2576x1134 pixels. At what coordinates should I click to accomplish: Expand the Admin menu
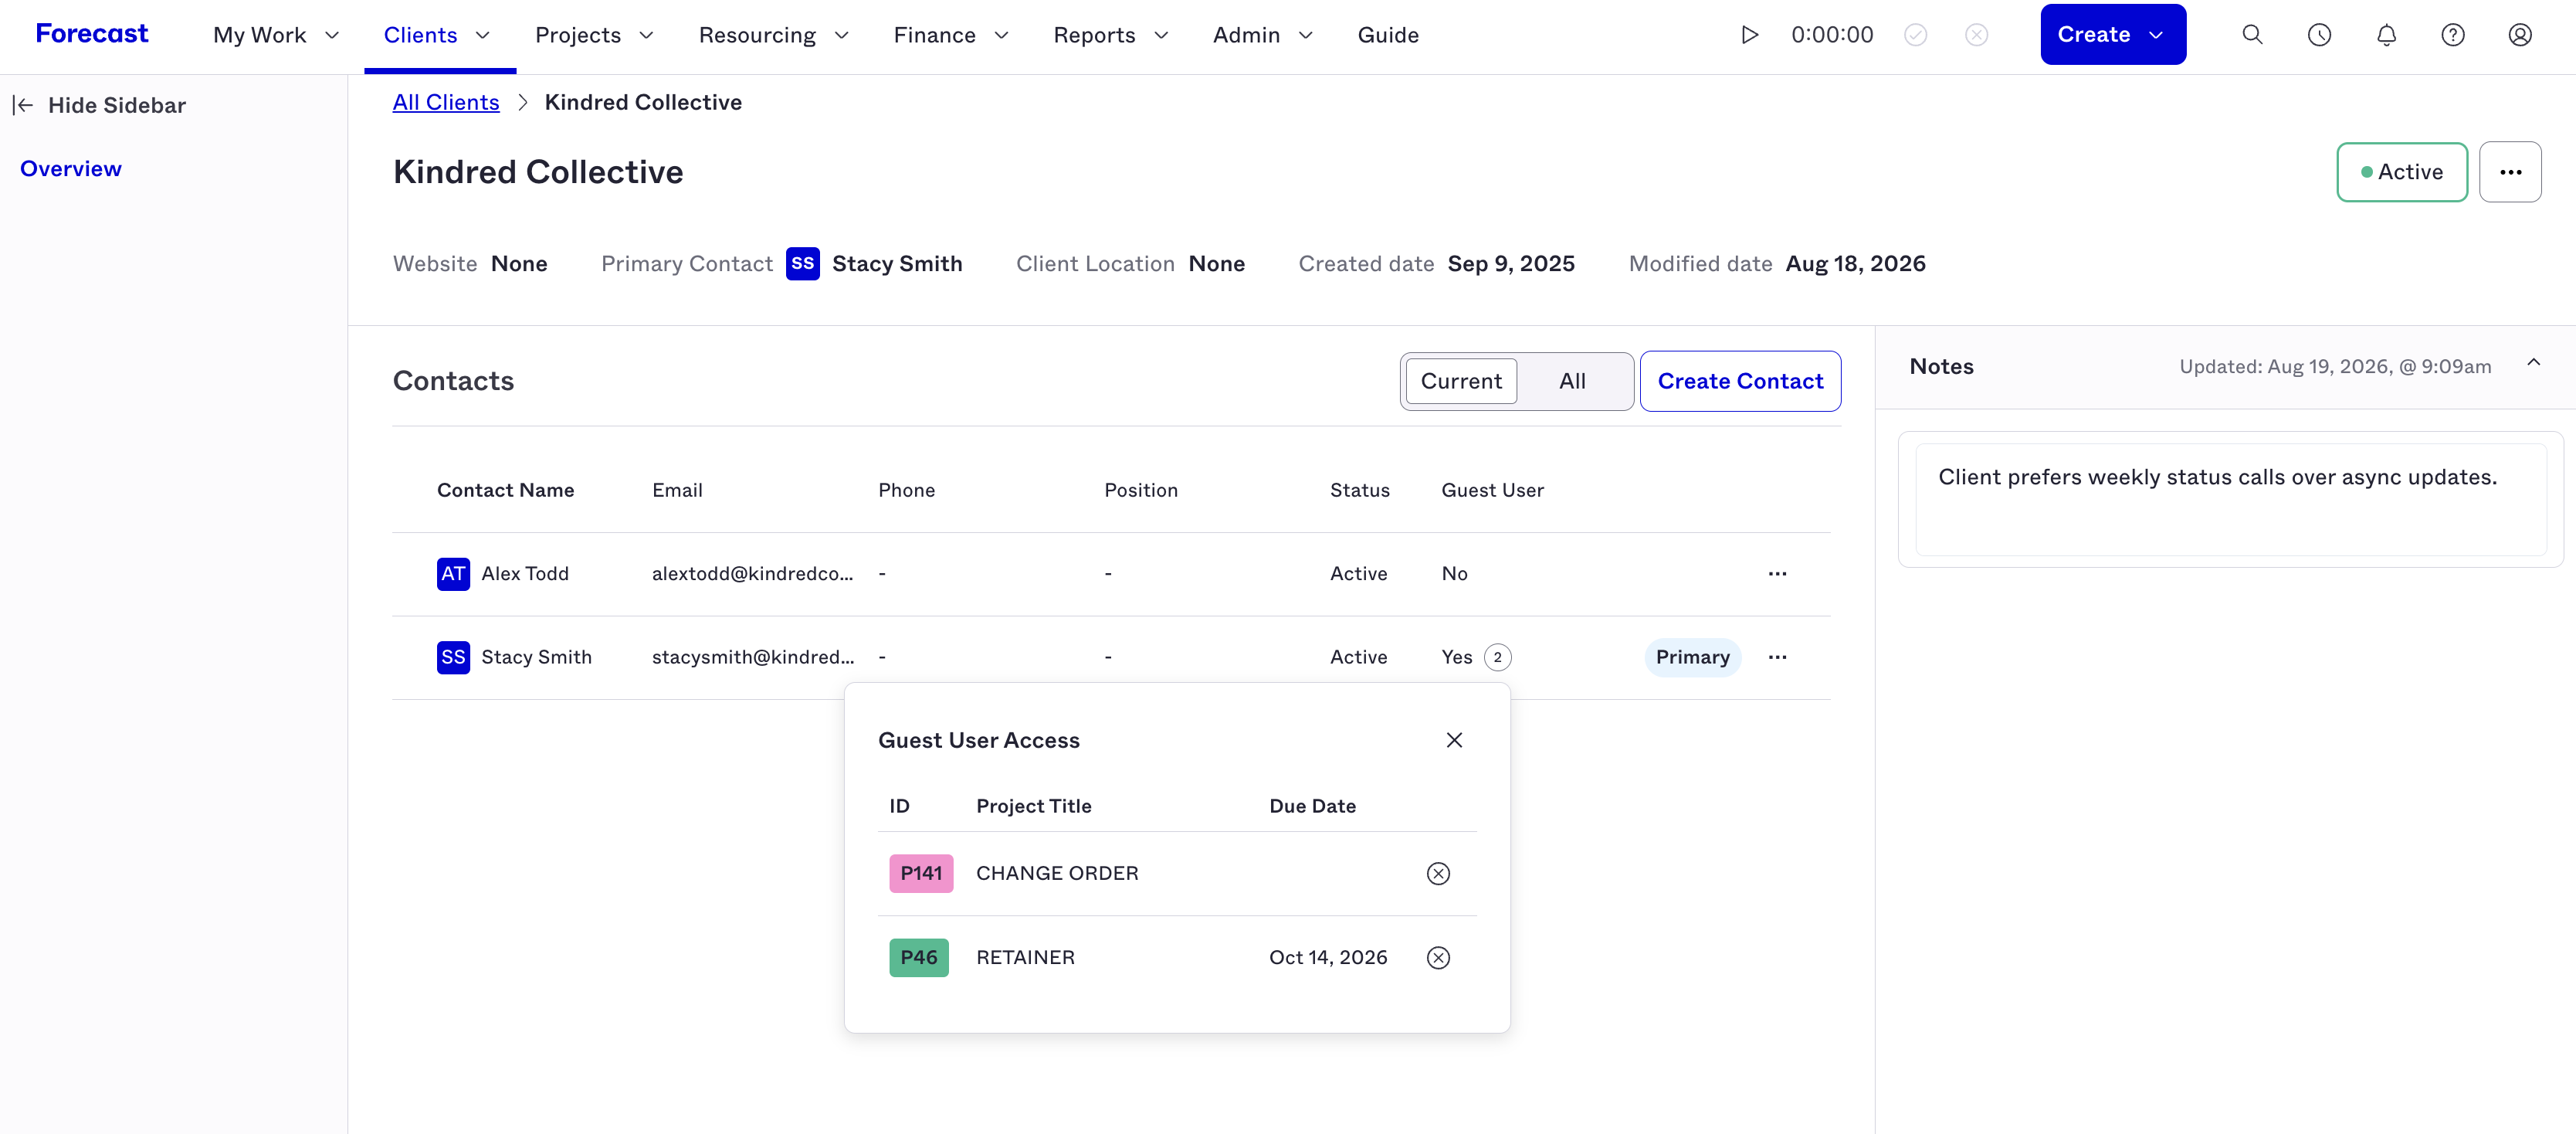[x=1262, y=35]
